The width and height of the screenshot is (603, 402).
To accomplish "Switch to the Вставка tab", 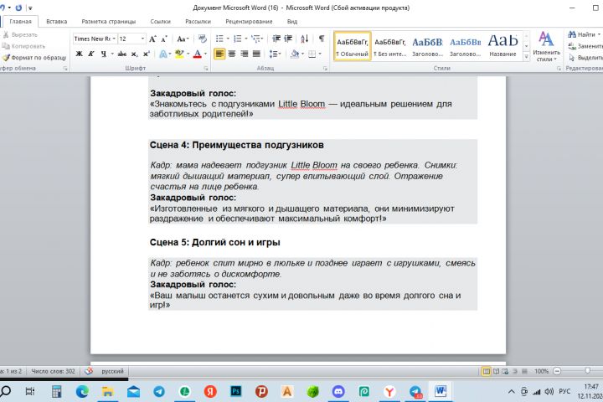I will [57, 22].
